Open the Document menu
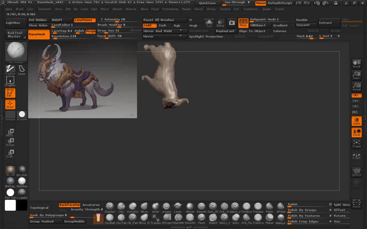This screenshot has width=367, height=229. [x=44, y=9]
